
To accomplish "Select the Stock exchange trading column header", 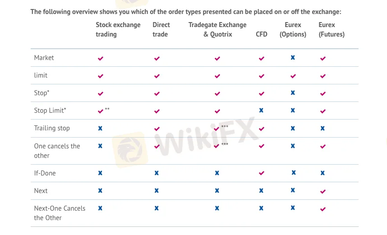I will [x=118, y=29].
